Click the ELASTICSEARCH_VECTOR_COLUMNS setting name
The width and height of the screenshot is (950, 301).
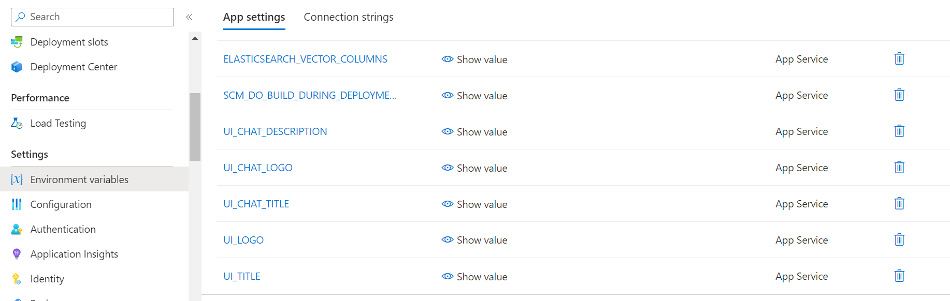point(305,59)
